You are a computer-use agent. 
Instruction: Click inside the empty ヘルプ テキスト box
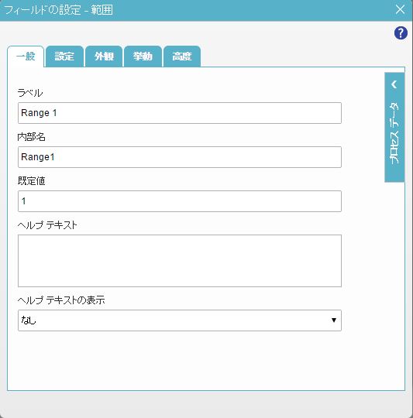click(x=180, y=261)
